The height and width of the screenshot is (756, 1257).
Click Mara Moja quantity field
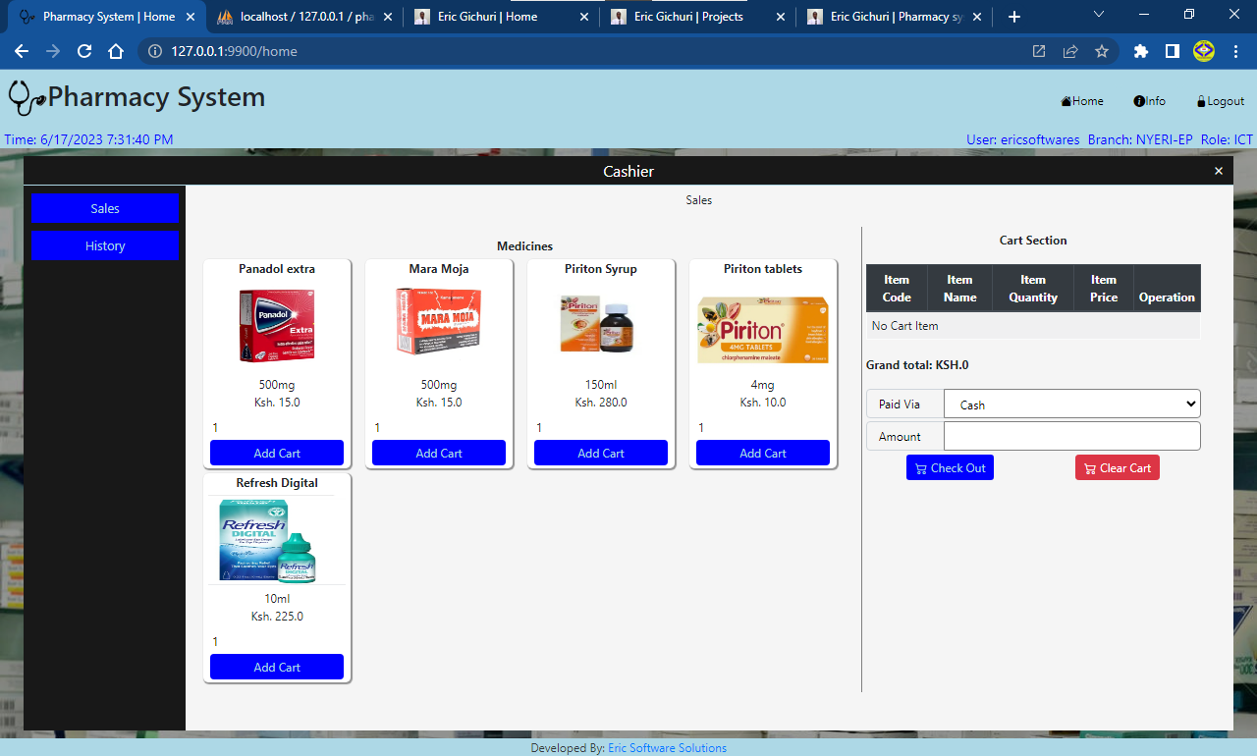pos(439,428)
